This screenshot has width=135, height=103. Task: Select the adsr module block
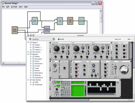point(35,21)
